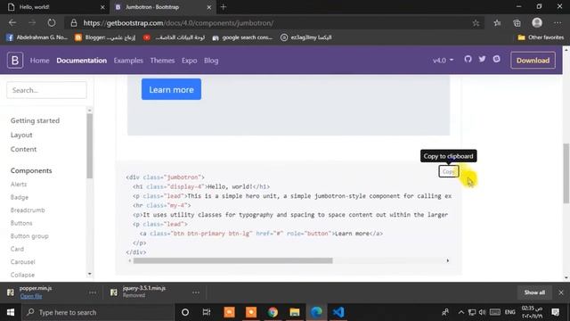Viewport: 570px width, 321px height.
Task: Click the Learn more button
Action: point(171,89)
